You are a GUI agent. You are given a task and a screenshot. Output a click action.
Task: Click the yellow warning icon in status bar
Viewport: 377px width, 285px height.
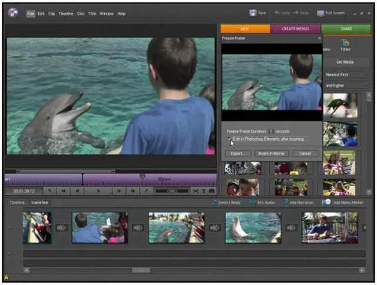pyautogui.click(x=6, y=277)
